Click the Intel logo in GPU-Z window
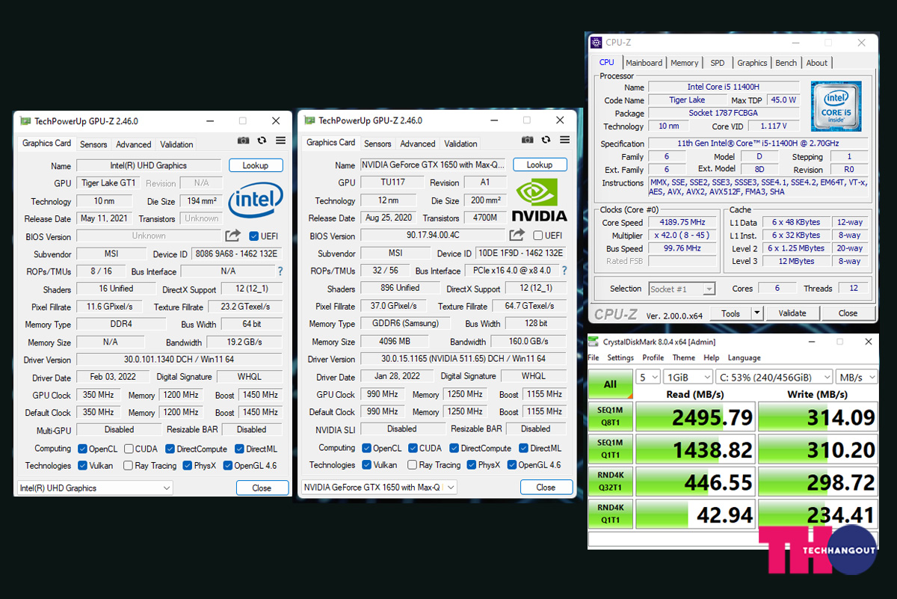 256,201
